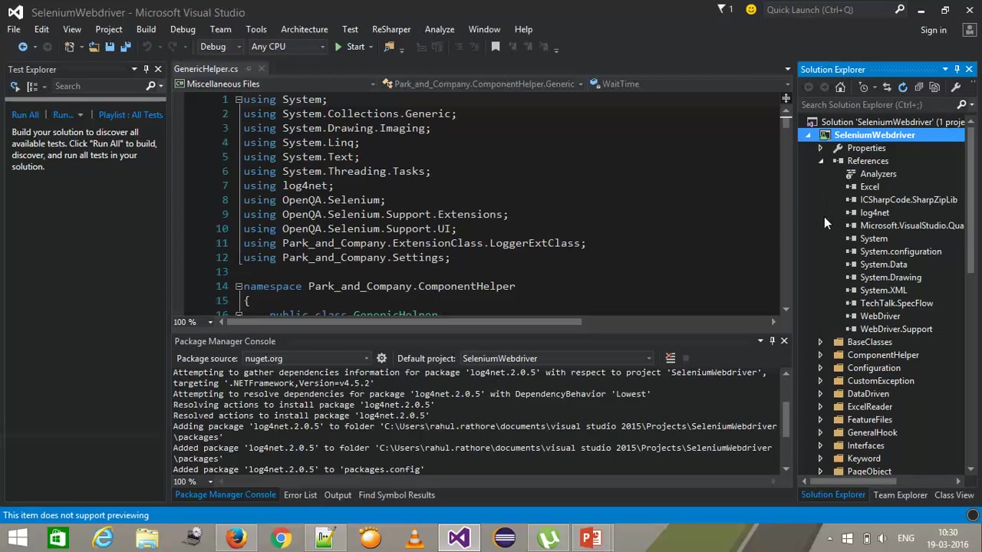Select the TechTalk.SpecFlow reference

896,303
